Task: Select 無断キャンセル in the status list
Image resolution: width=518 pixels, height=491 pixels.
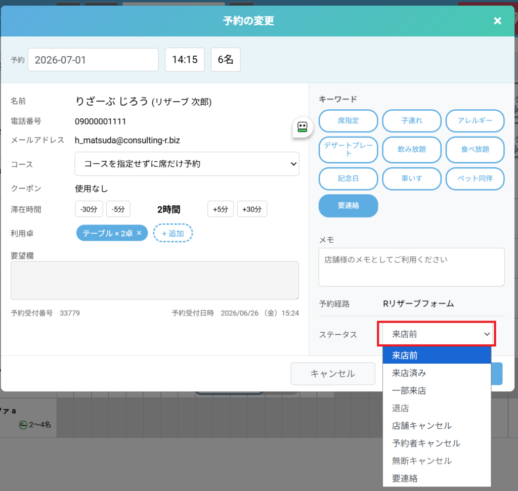Action: point(437,461)
